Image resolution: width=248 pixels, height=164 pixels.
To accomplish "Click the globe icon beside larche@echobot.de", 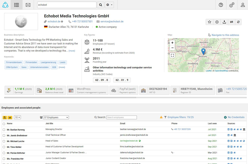I will [140, 141].
